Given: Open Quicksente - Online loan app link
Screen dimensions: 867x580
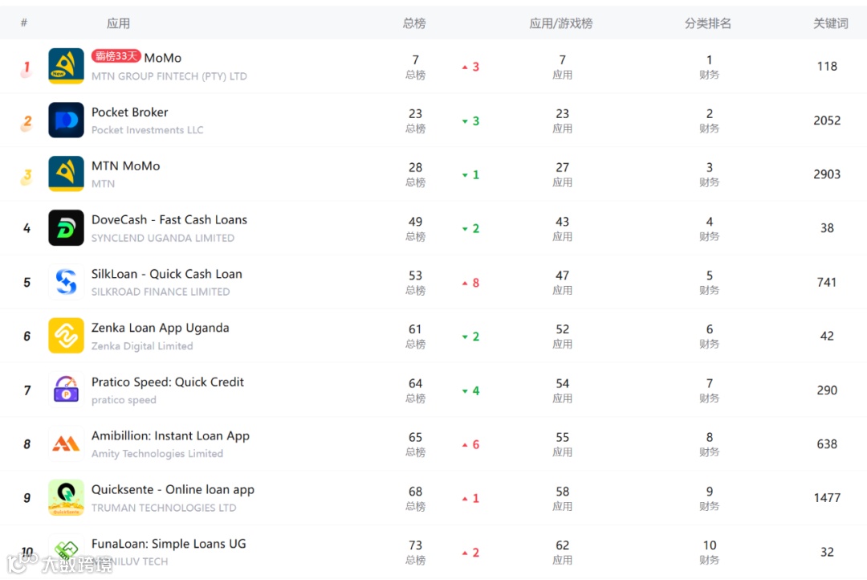Looking at the screenshot, I should 173,490.
